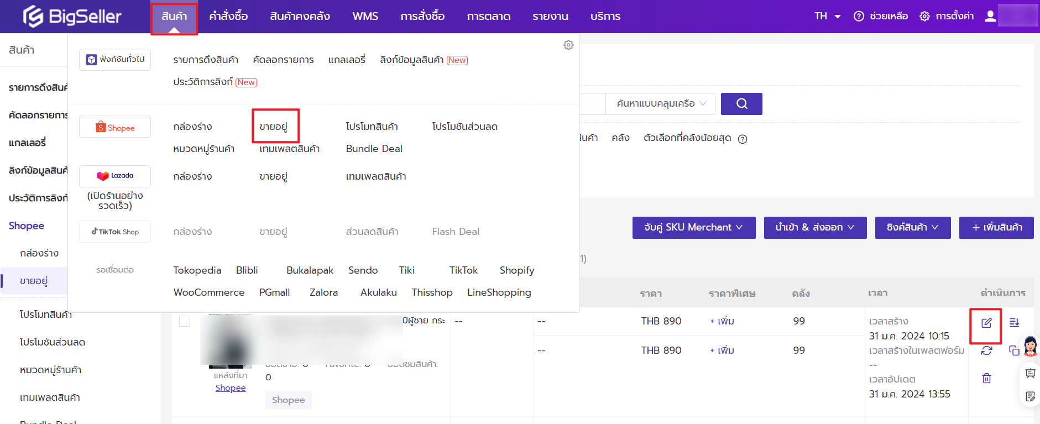Open the การสั่งซื้อ top menu
This screenshot has width=1040, height=424.
point(422,16)
